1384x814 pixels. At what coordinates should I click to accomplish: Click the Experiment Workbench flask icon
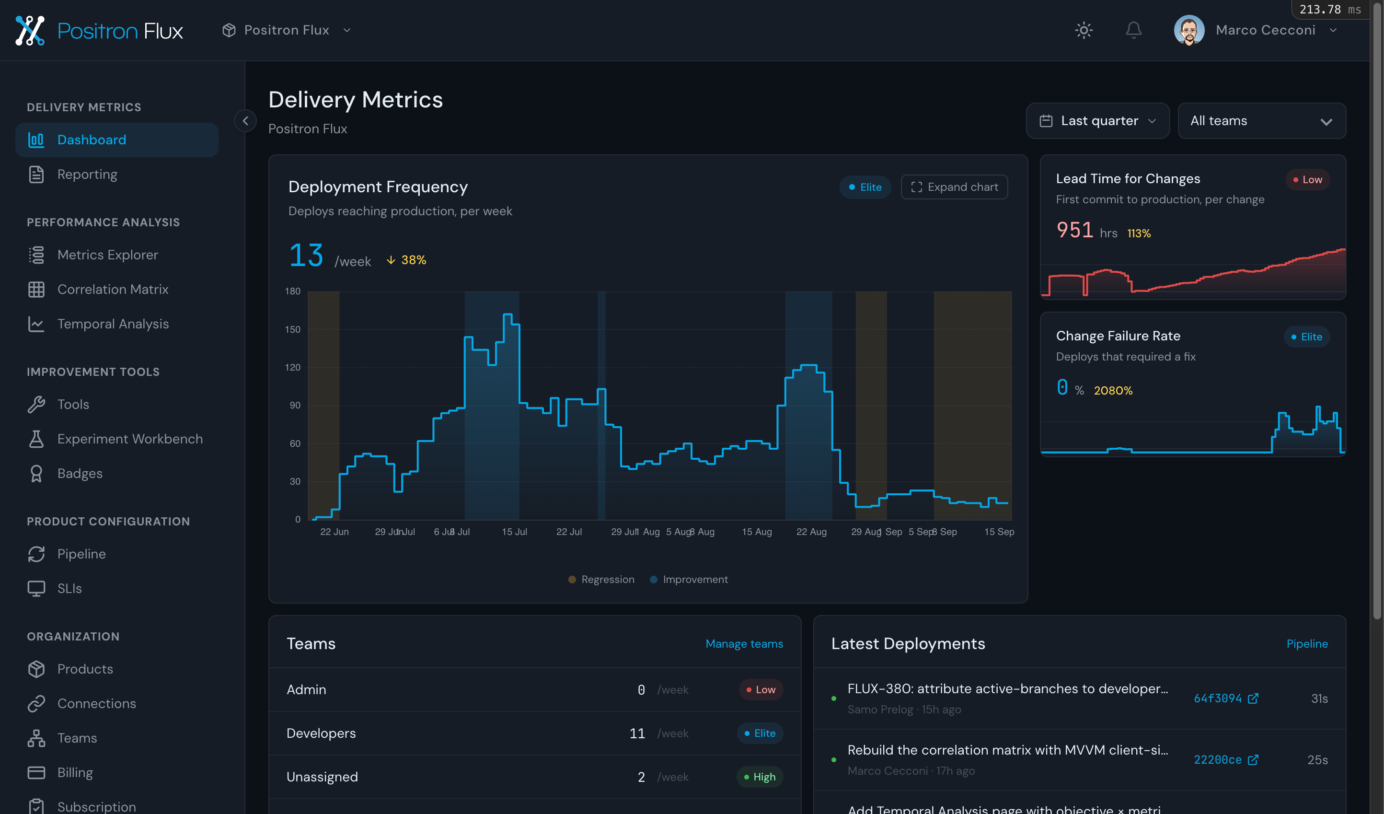pyautogui.click(x=36, y=439)
